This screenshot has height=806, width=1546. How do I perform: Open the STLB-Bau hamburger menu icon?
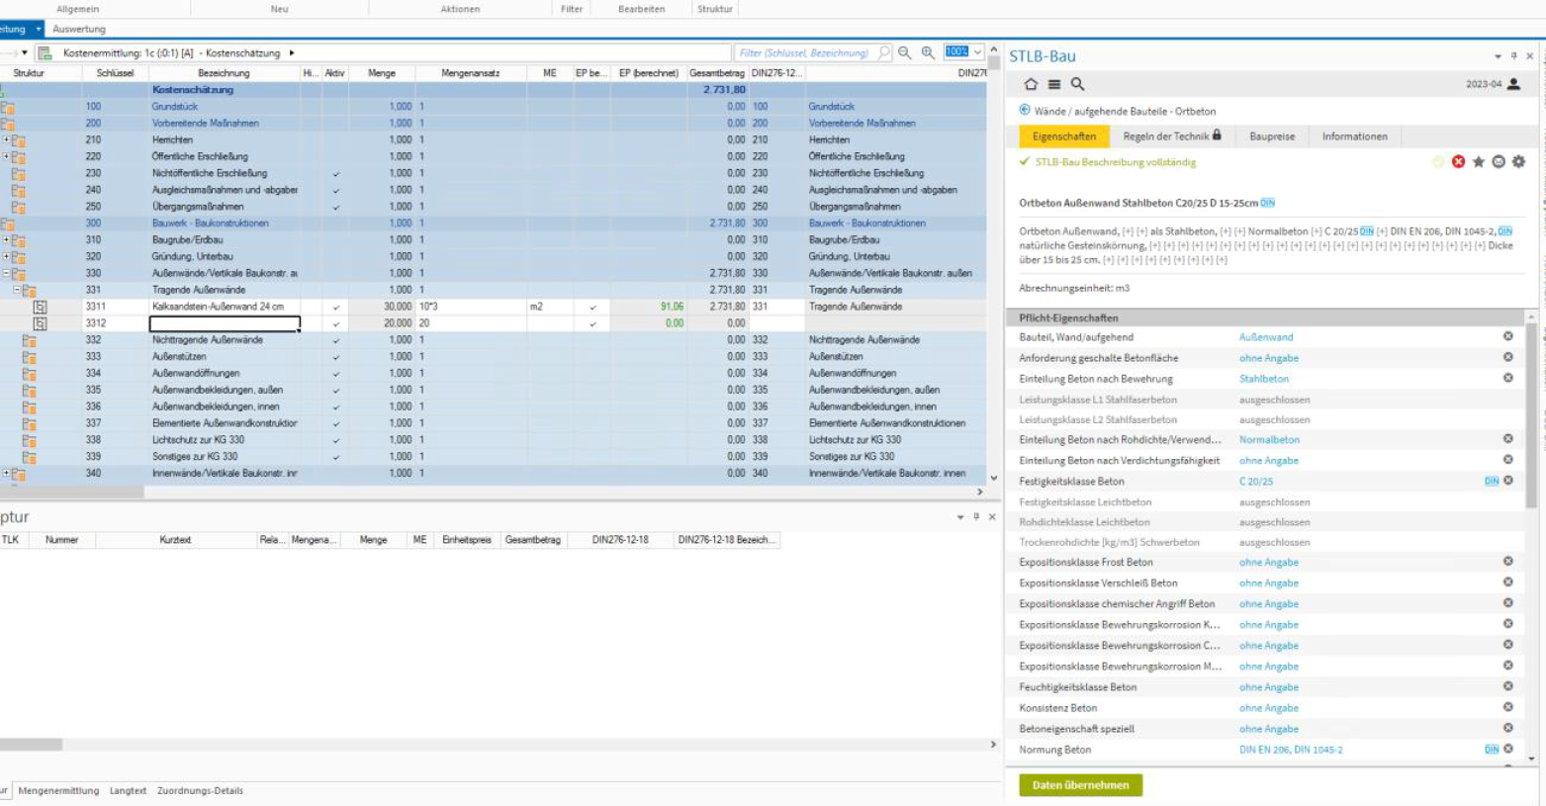pos(1054,85)
